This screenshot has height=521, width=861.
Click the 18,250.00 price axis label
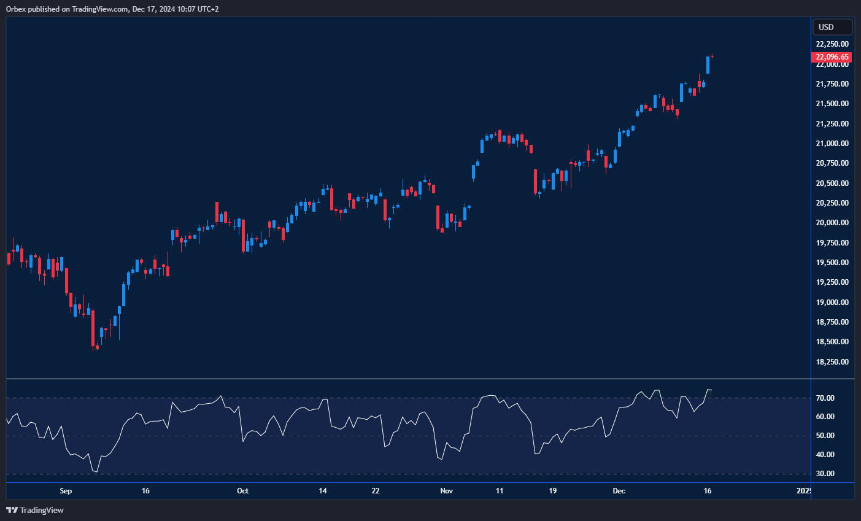(x=832, y=362)
